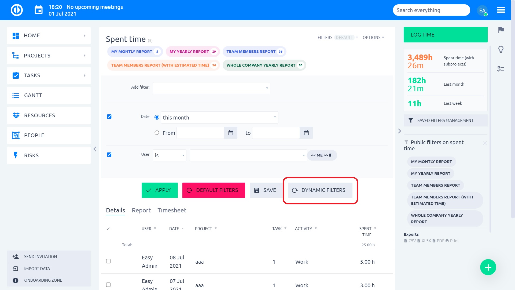This screenshot has width=515, height=290.
Task: Click the green plus floating button
Action: click(x=488, y=267)
